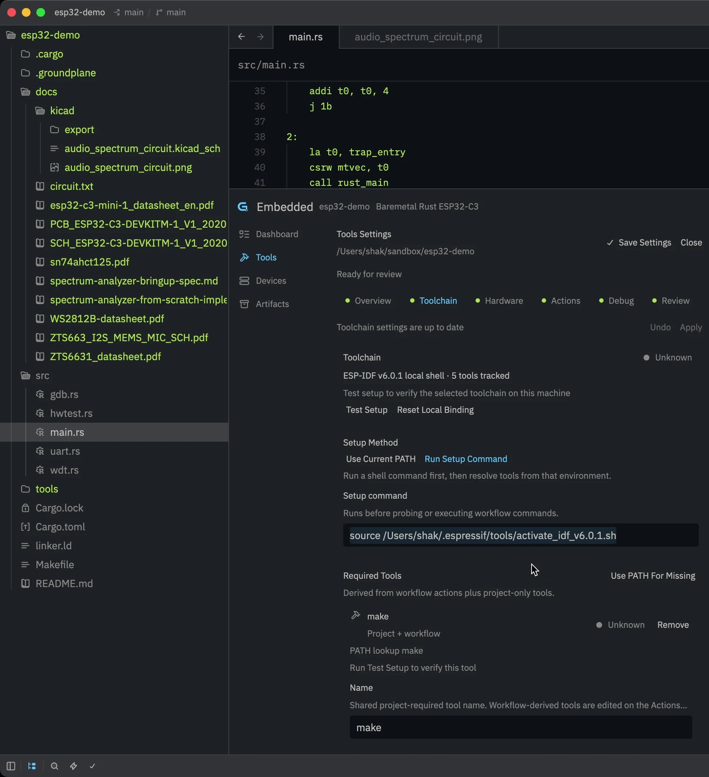Open search from the status bar icon
709x777 pixels.
tap(54, 766)
